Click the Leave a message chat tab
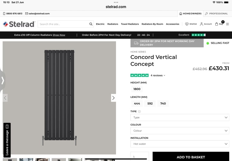 [7, 140]
